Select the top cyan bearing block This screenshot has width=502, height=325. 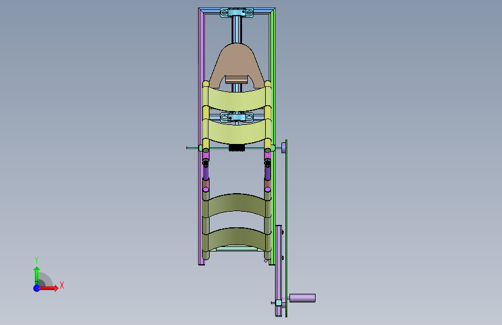tap(237, 13)
